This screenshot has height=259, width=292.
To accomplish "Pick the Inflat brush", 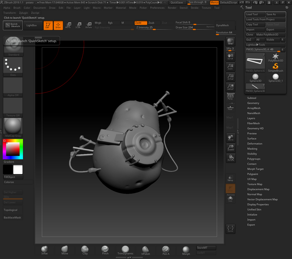I will tap(45, 249).
